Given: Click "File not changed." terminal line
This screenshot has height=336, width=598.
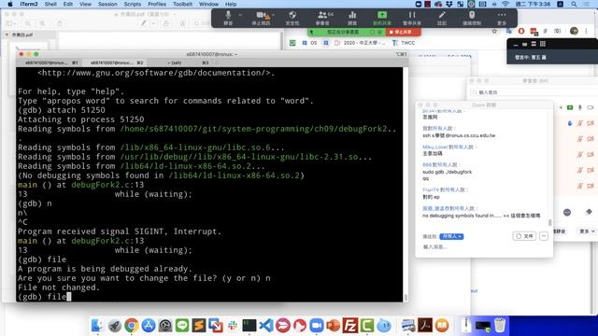Looking at the screenshot, I should coord(58,287).
